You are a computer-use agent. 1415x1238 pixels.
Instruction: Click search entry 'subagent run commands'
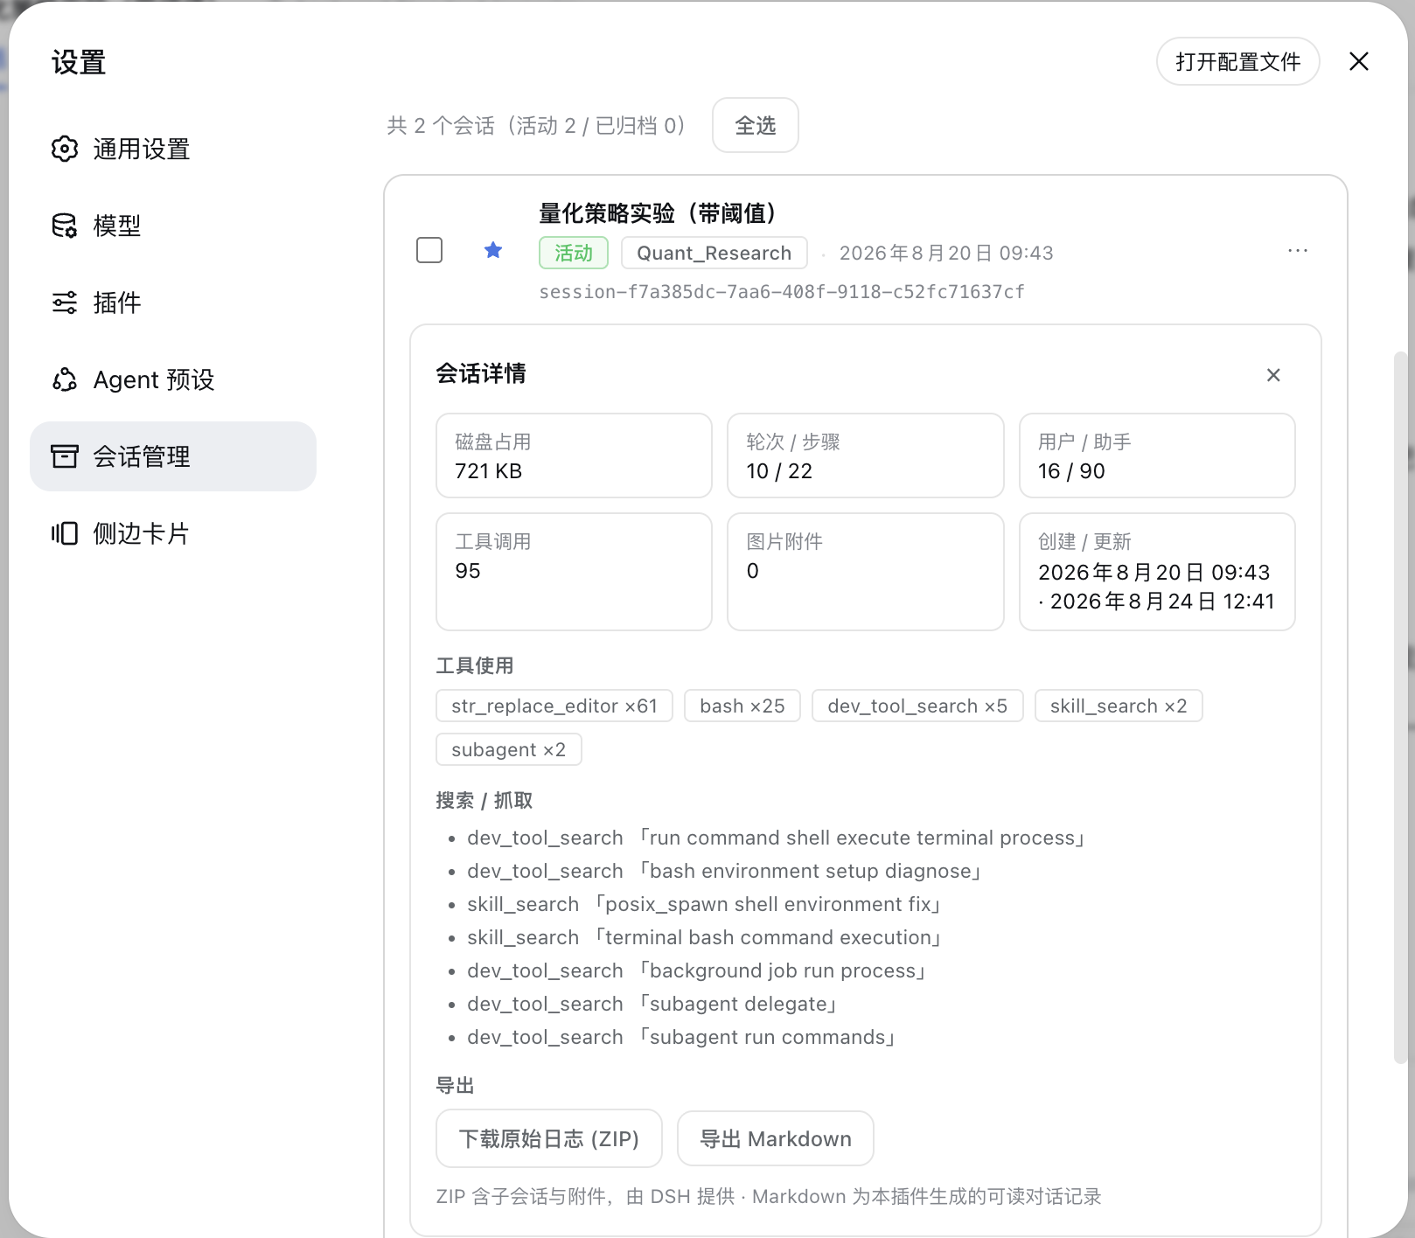[681, 1037]
